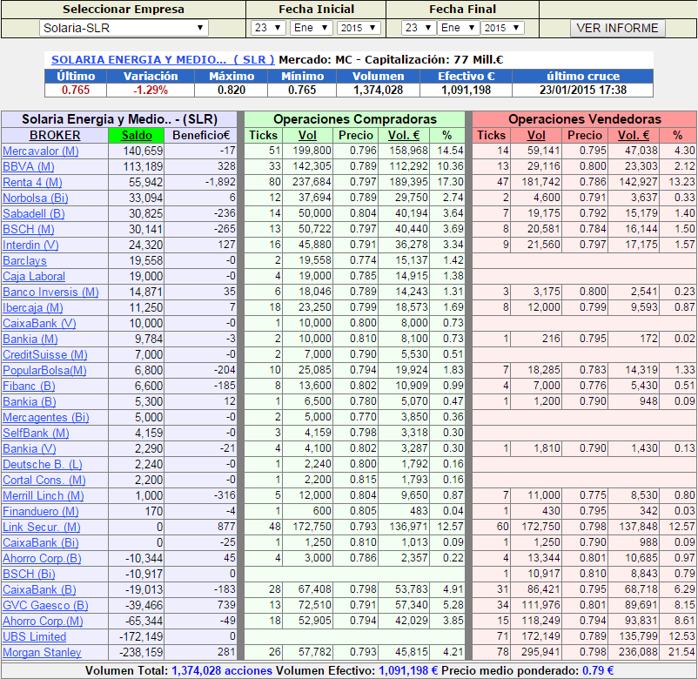Open the start date month dropdown

tap(311, 28)
